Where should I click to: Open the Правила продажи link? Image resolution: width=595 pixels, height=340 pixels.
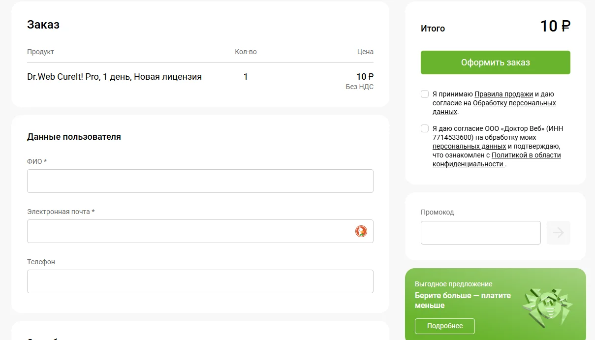(x=504, y=94)
